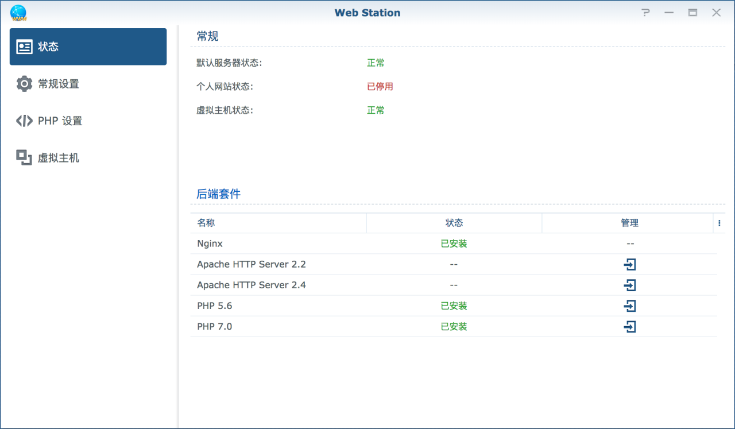Select the Nginx row in the table
Screen dimensions: 735x429
pyautogui.click(x=210, y=244)
